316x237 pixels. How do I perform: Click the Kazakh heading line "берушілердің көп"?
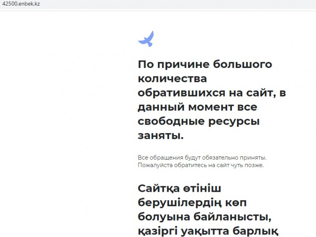click(192, 203)
